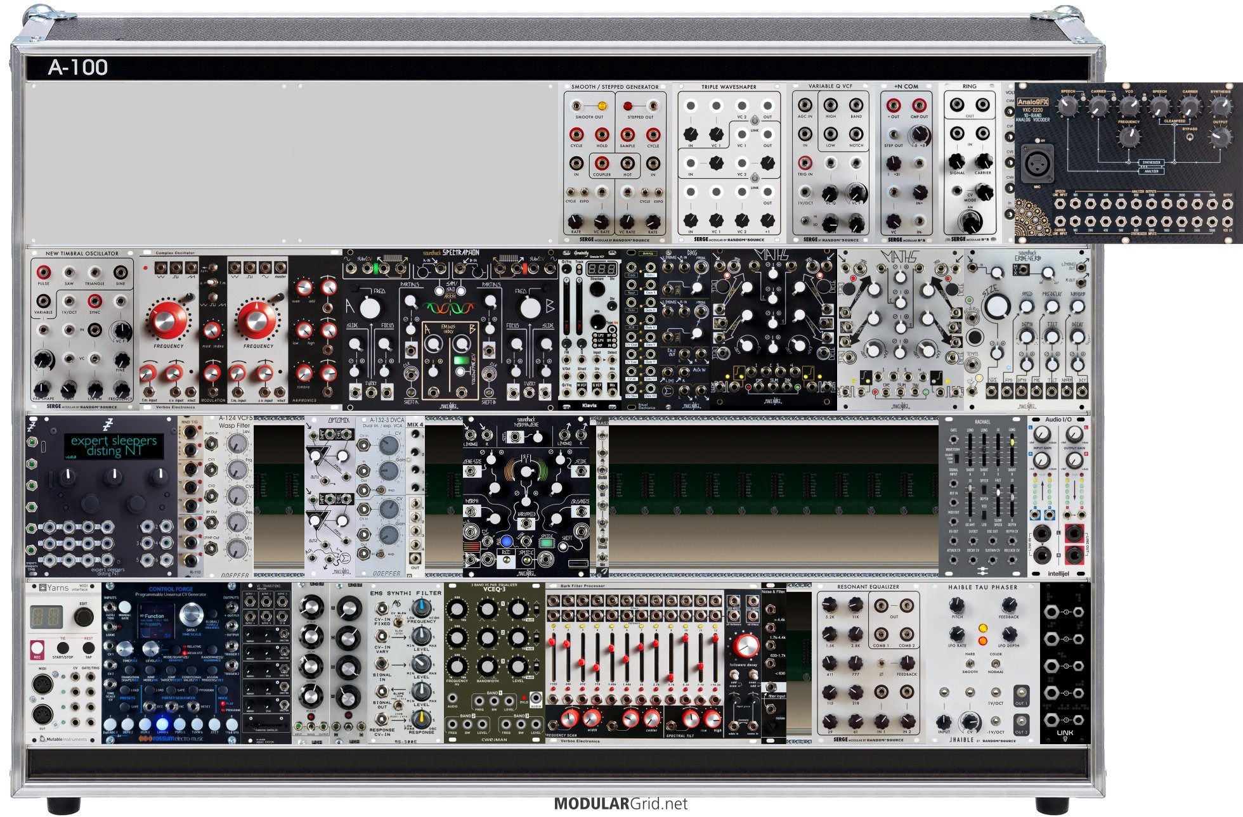Open the MODULARGrid.net link
Image resolution: width=1243 pixels, height=817 pixels.
pos(620,804)
